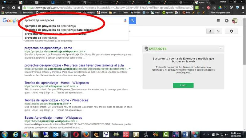Open Aplicaciones bookmarks shortcut
This screenshot has height=138, width=246.
(9, 13)
